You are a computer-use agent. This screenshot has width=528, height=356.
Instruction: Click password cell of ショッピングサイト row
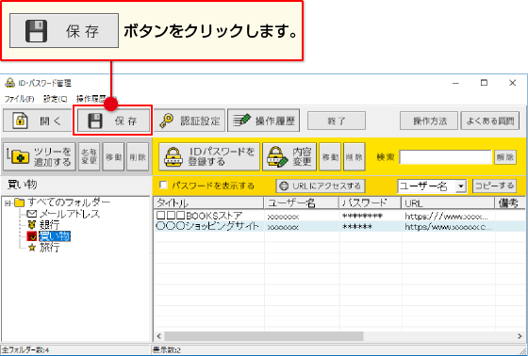click(370, 226)
